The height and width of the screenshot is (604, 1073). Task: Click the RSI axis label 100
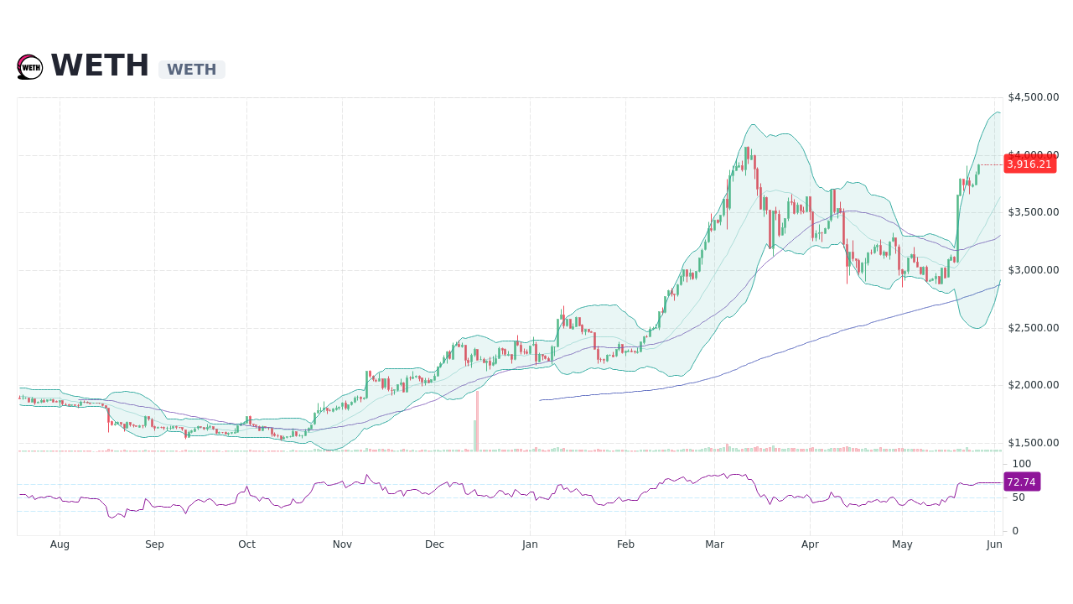[x=1021, y=464]
